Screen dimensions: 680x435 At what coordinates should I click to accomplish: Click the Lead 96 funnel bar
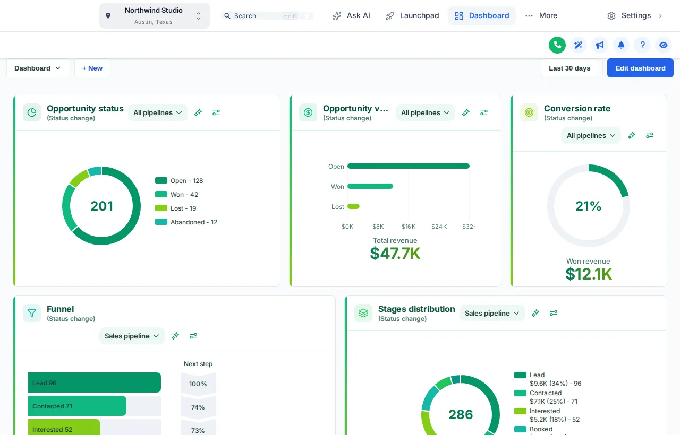pyautogui.click(x=95, y=382)
